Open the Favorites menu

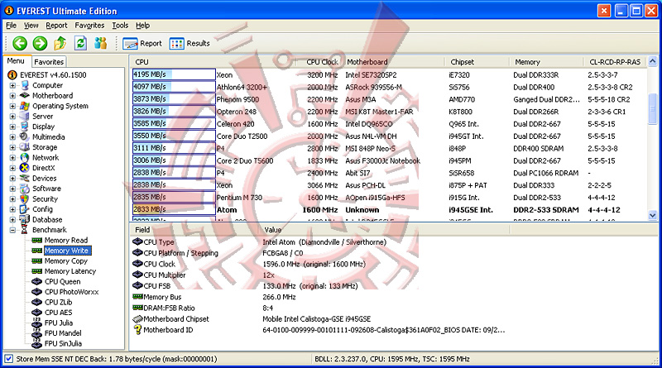[x=89, y=26]
